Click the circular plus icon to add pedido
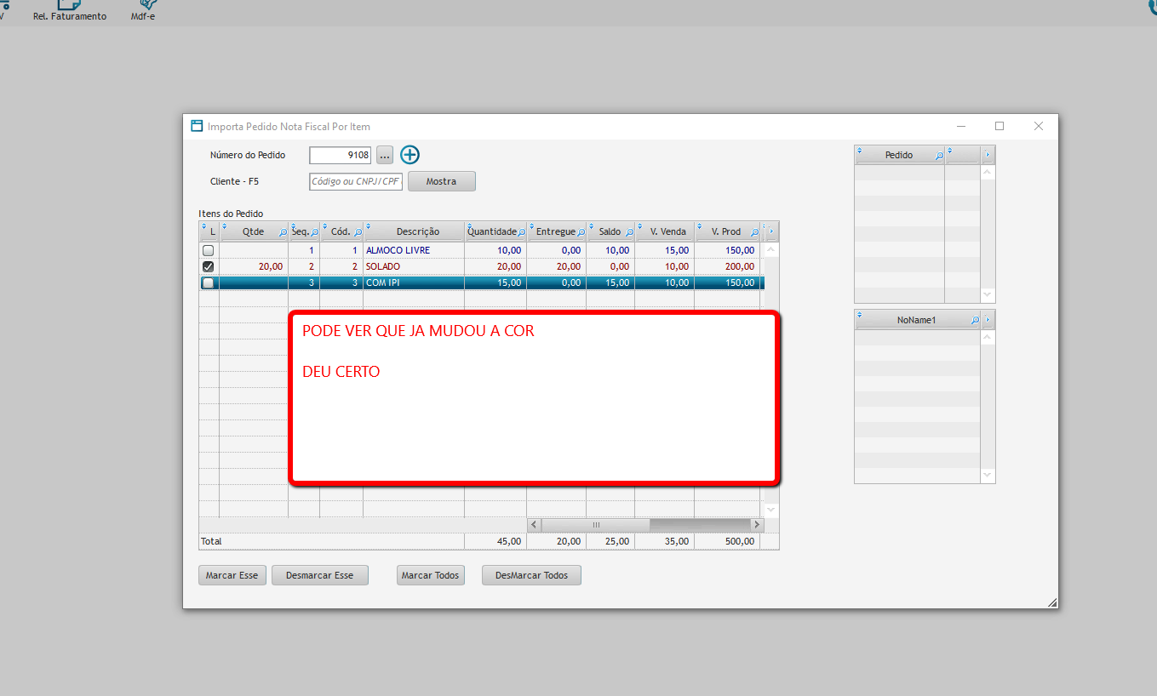The height and width of the screenshot is (696, 1157). [410, 155]
